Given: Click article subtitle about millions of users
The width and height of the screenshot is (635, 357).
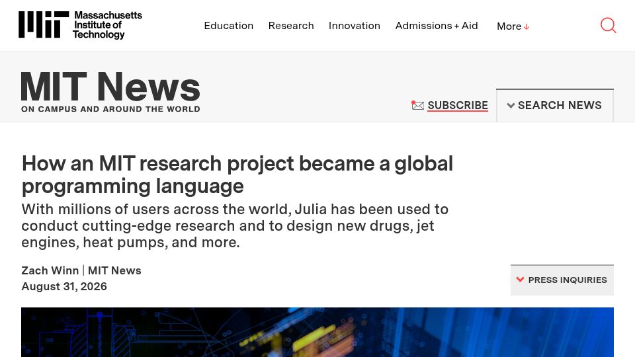Looking at the screenshot, I should [x=235, y=225].
